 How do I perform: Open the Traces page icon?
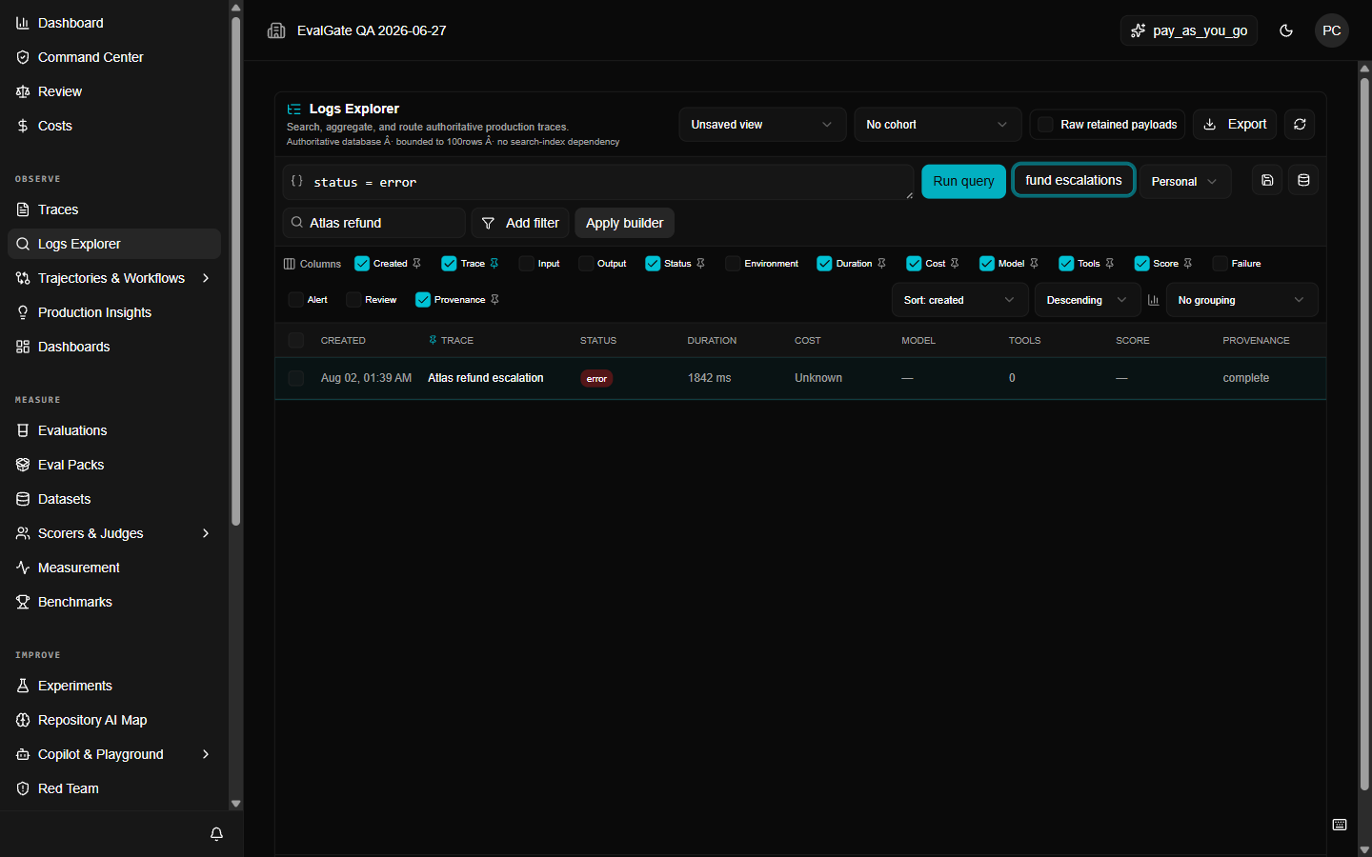(23, 209)
